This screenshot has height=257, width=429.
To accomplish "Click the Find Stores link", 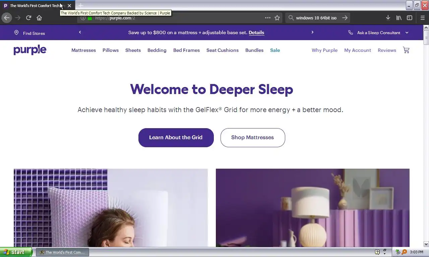I will [34, 33].
